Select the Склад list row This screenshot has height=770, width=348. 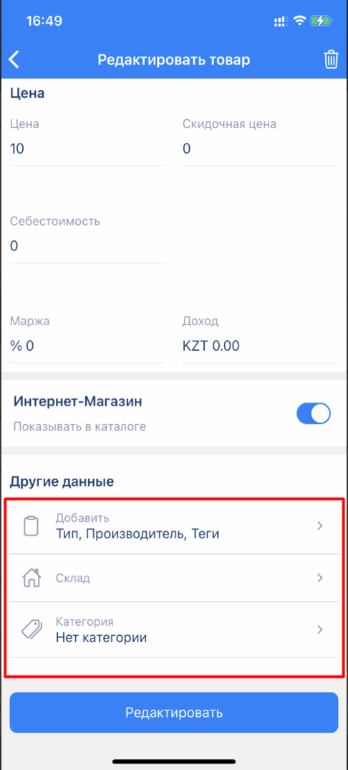[x=174, y=578]
